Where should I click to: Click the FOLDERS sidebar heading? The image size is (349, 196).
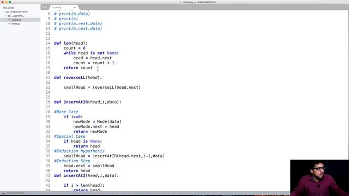click(9, 8)
